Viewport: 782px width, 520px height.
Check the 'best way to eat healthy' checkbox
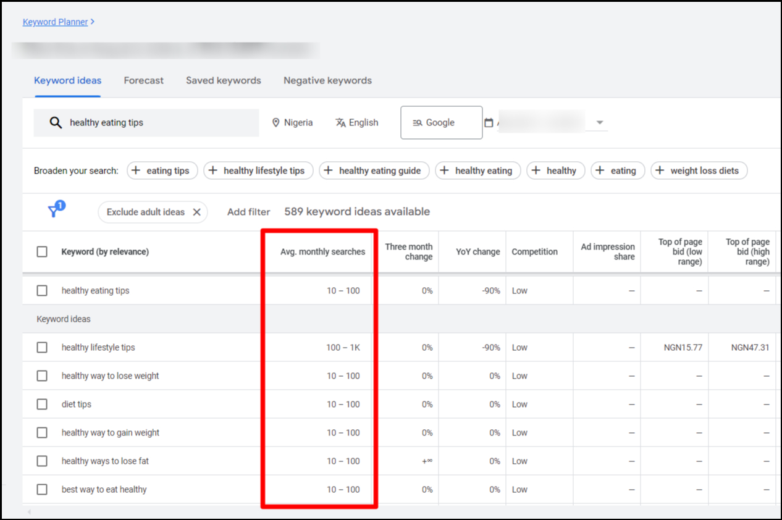pyautogui.click(x=42, y=489)
